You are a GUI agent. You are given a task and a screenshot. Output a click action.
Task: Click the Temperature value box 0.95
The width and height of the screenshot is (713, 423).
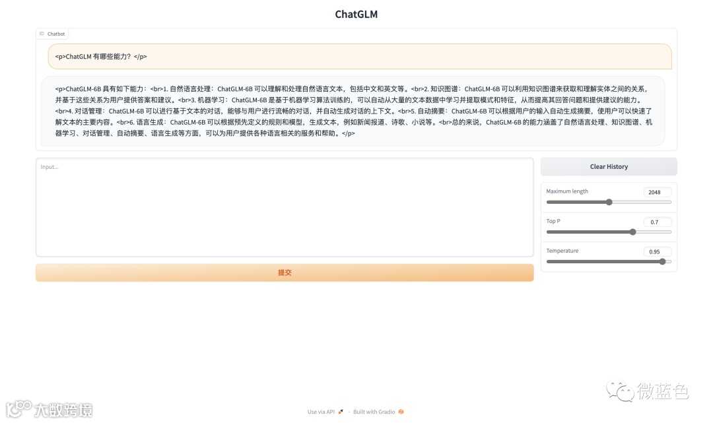658,251
